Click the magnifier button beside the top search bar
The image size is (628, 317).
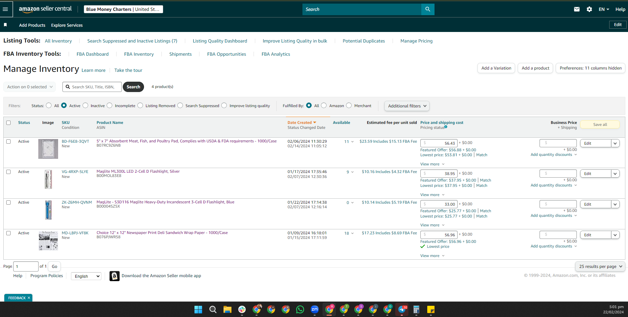tap(428, 9)
